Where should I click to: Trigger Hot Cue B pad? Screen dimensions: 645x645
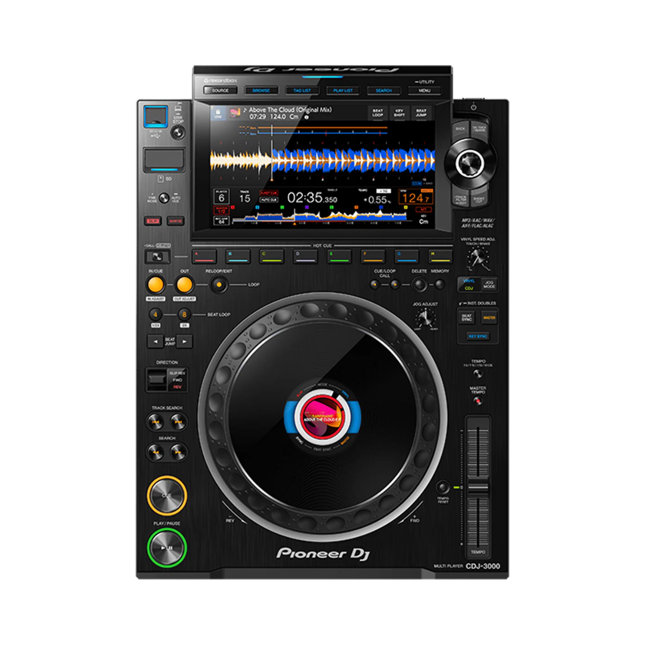[x=238, y=256]
